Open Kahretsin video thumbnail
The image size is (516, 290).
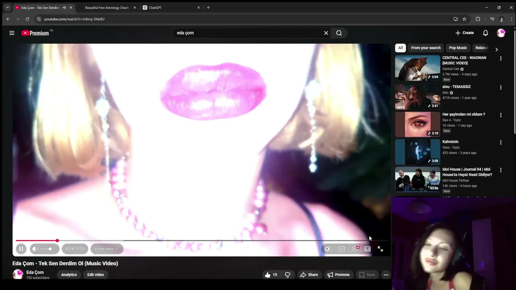[418, 152]
